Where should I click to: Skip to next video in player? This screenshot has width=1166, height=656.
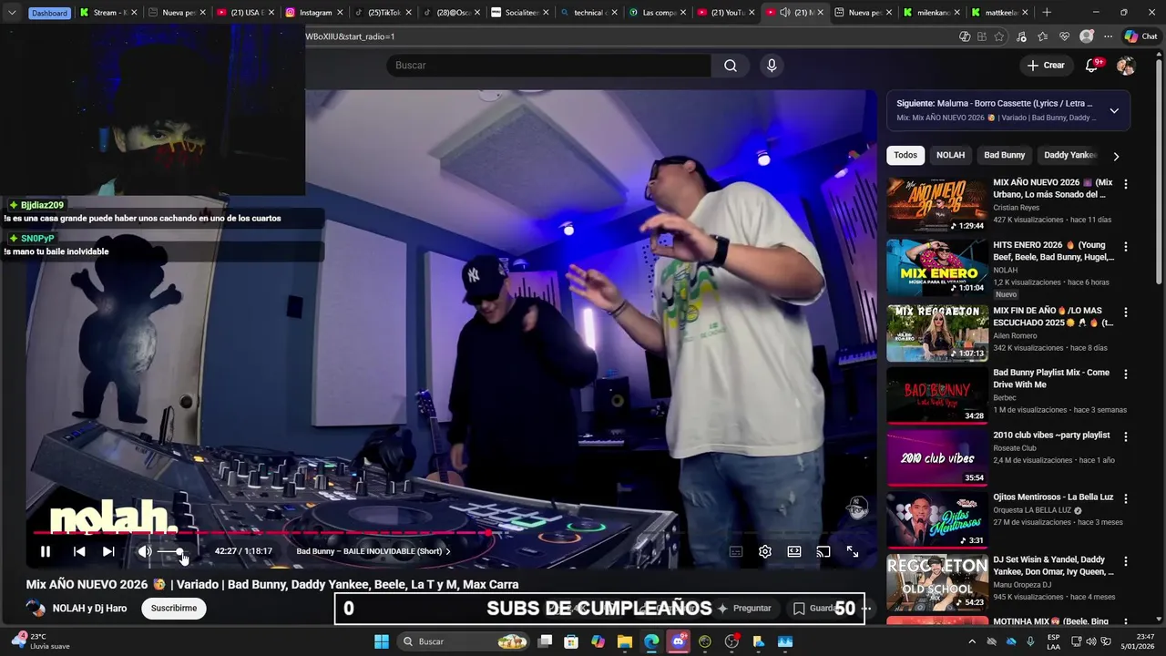[108, 551]
